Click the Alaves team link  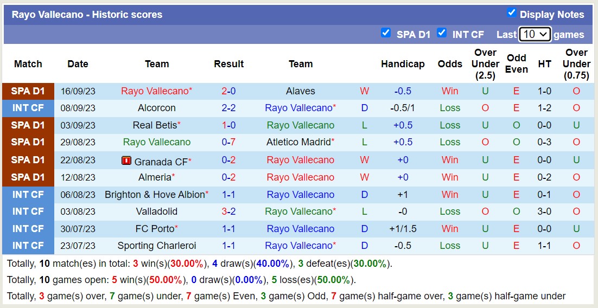300,91
